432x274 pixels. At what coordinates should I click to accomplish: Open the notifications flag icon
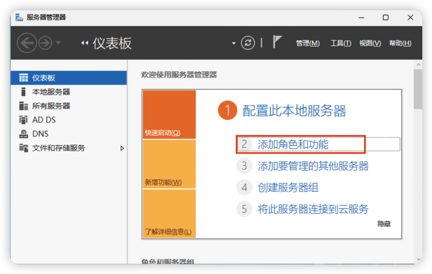click(x=277, y=43)
